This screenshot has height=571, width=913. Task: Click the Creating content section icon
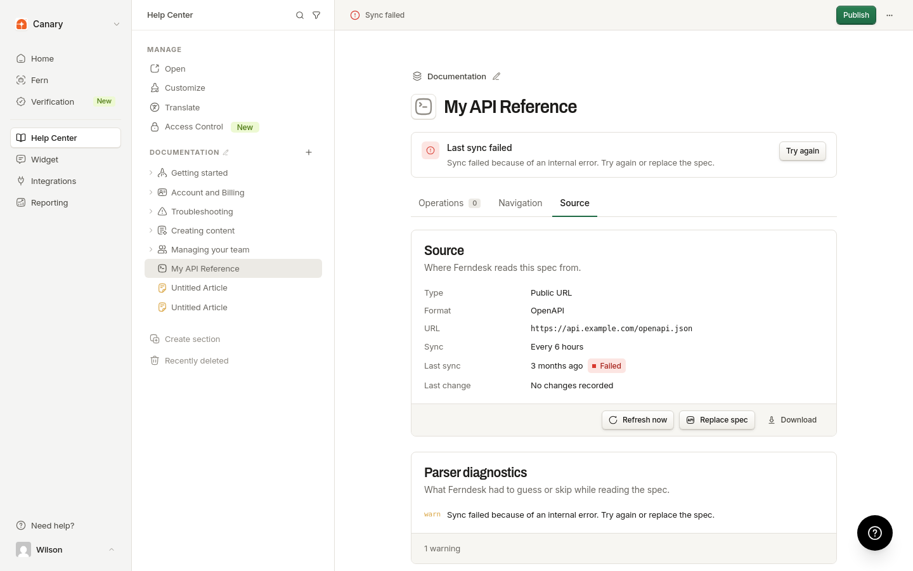(162, 230)
